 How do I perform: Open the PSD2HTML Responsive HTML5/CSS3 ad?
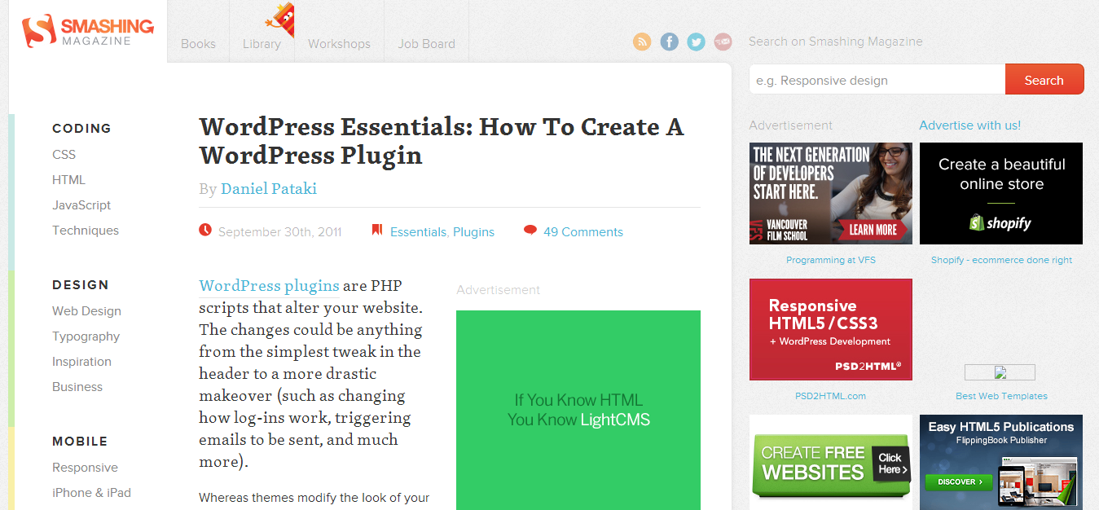coord(830,330)
